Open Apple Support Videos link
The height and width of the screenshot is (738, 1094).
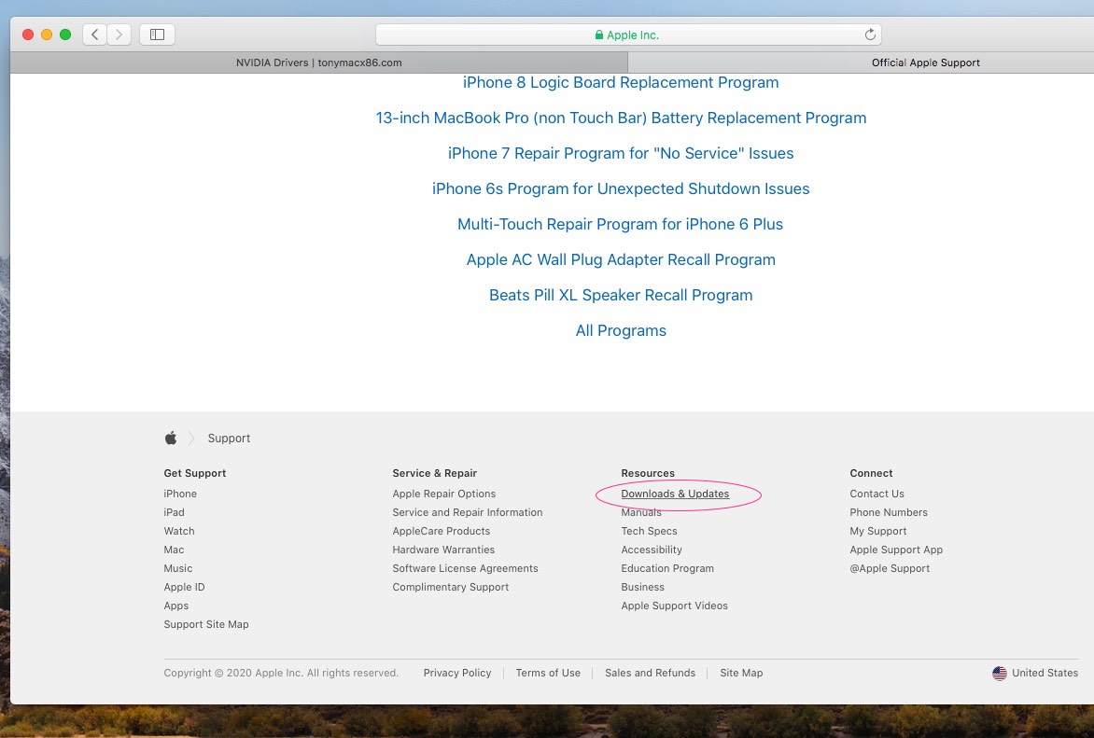pyautogui.click(x=674, y=606)
